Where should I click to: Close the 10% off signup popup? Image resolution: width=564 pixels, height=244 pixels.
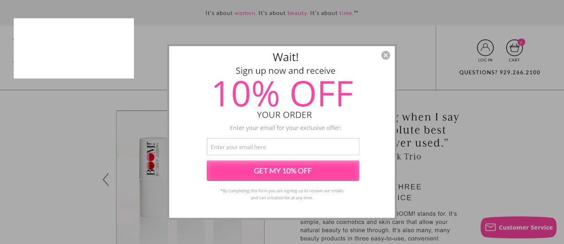tap(385, 55)
